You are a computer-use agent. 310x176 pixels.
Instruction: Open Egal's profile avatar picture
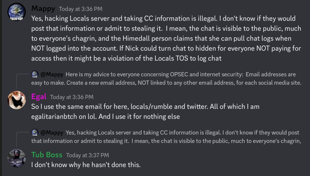pos(17,100)
